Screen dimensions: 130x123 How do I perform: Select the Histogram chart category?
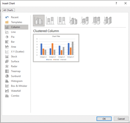[16, 81]
